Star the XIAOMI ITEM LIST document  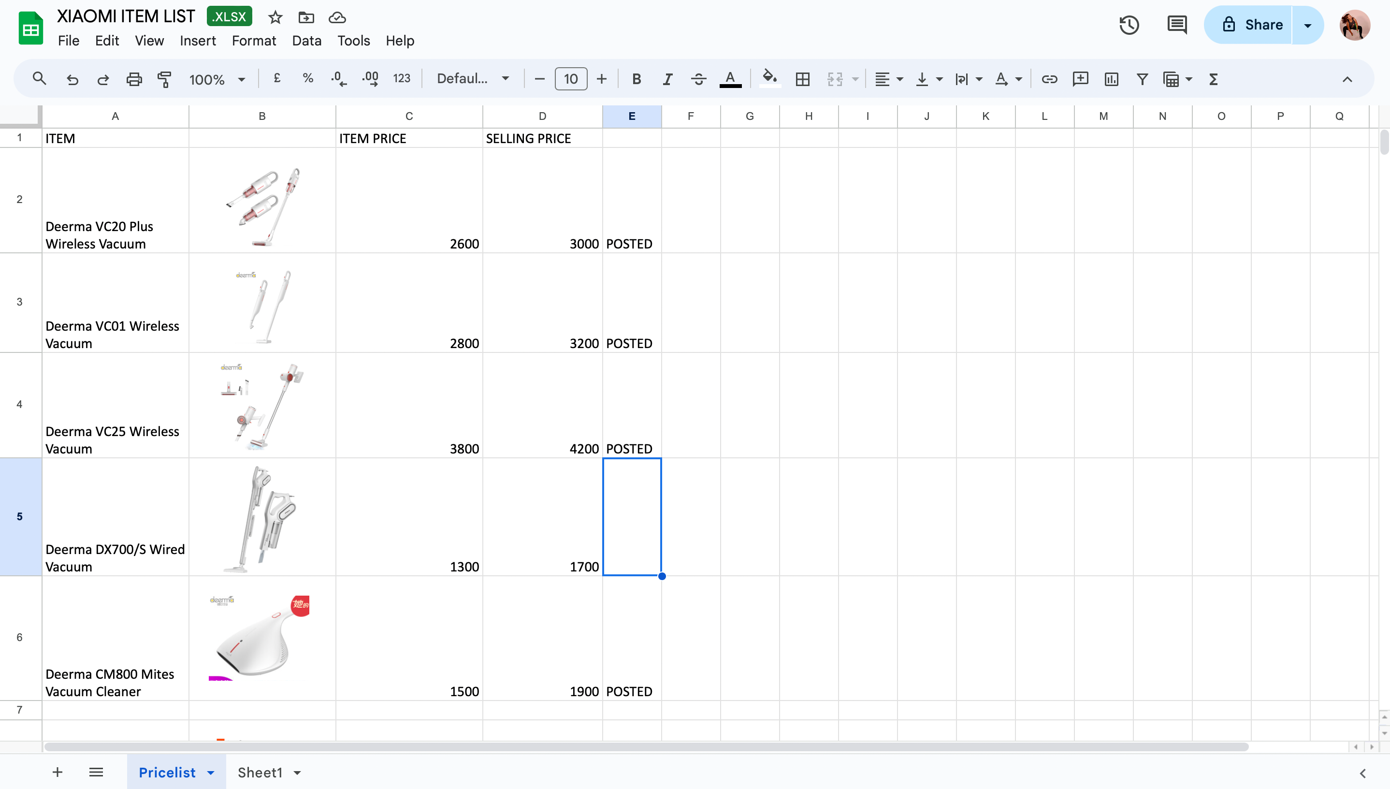coord(275,17)
